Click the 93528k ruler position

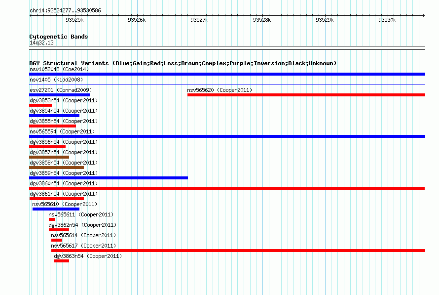(262, 20)
